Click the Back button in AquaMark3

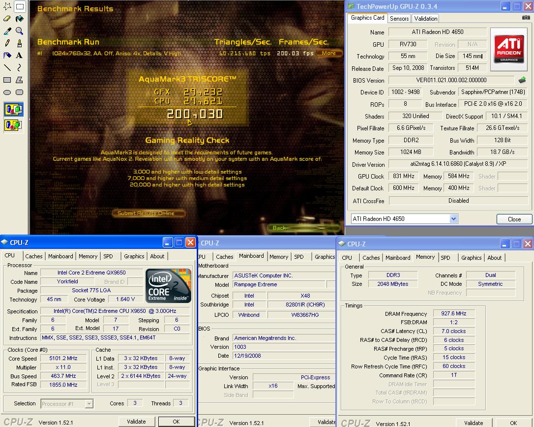(x=304, y=228)
